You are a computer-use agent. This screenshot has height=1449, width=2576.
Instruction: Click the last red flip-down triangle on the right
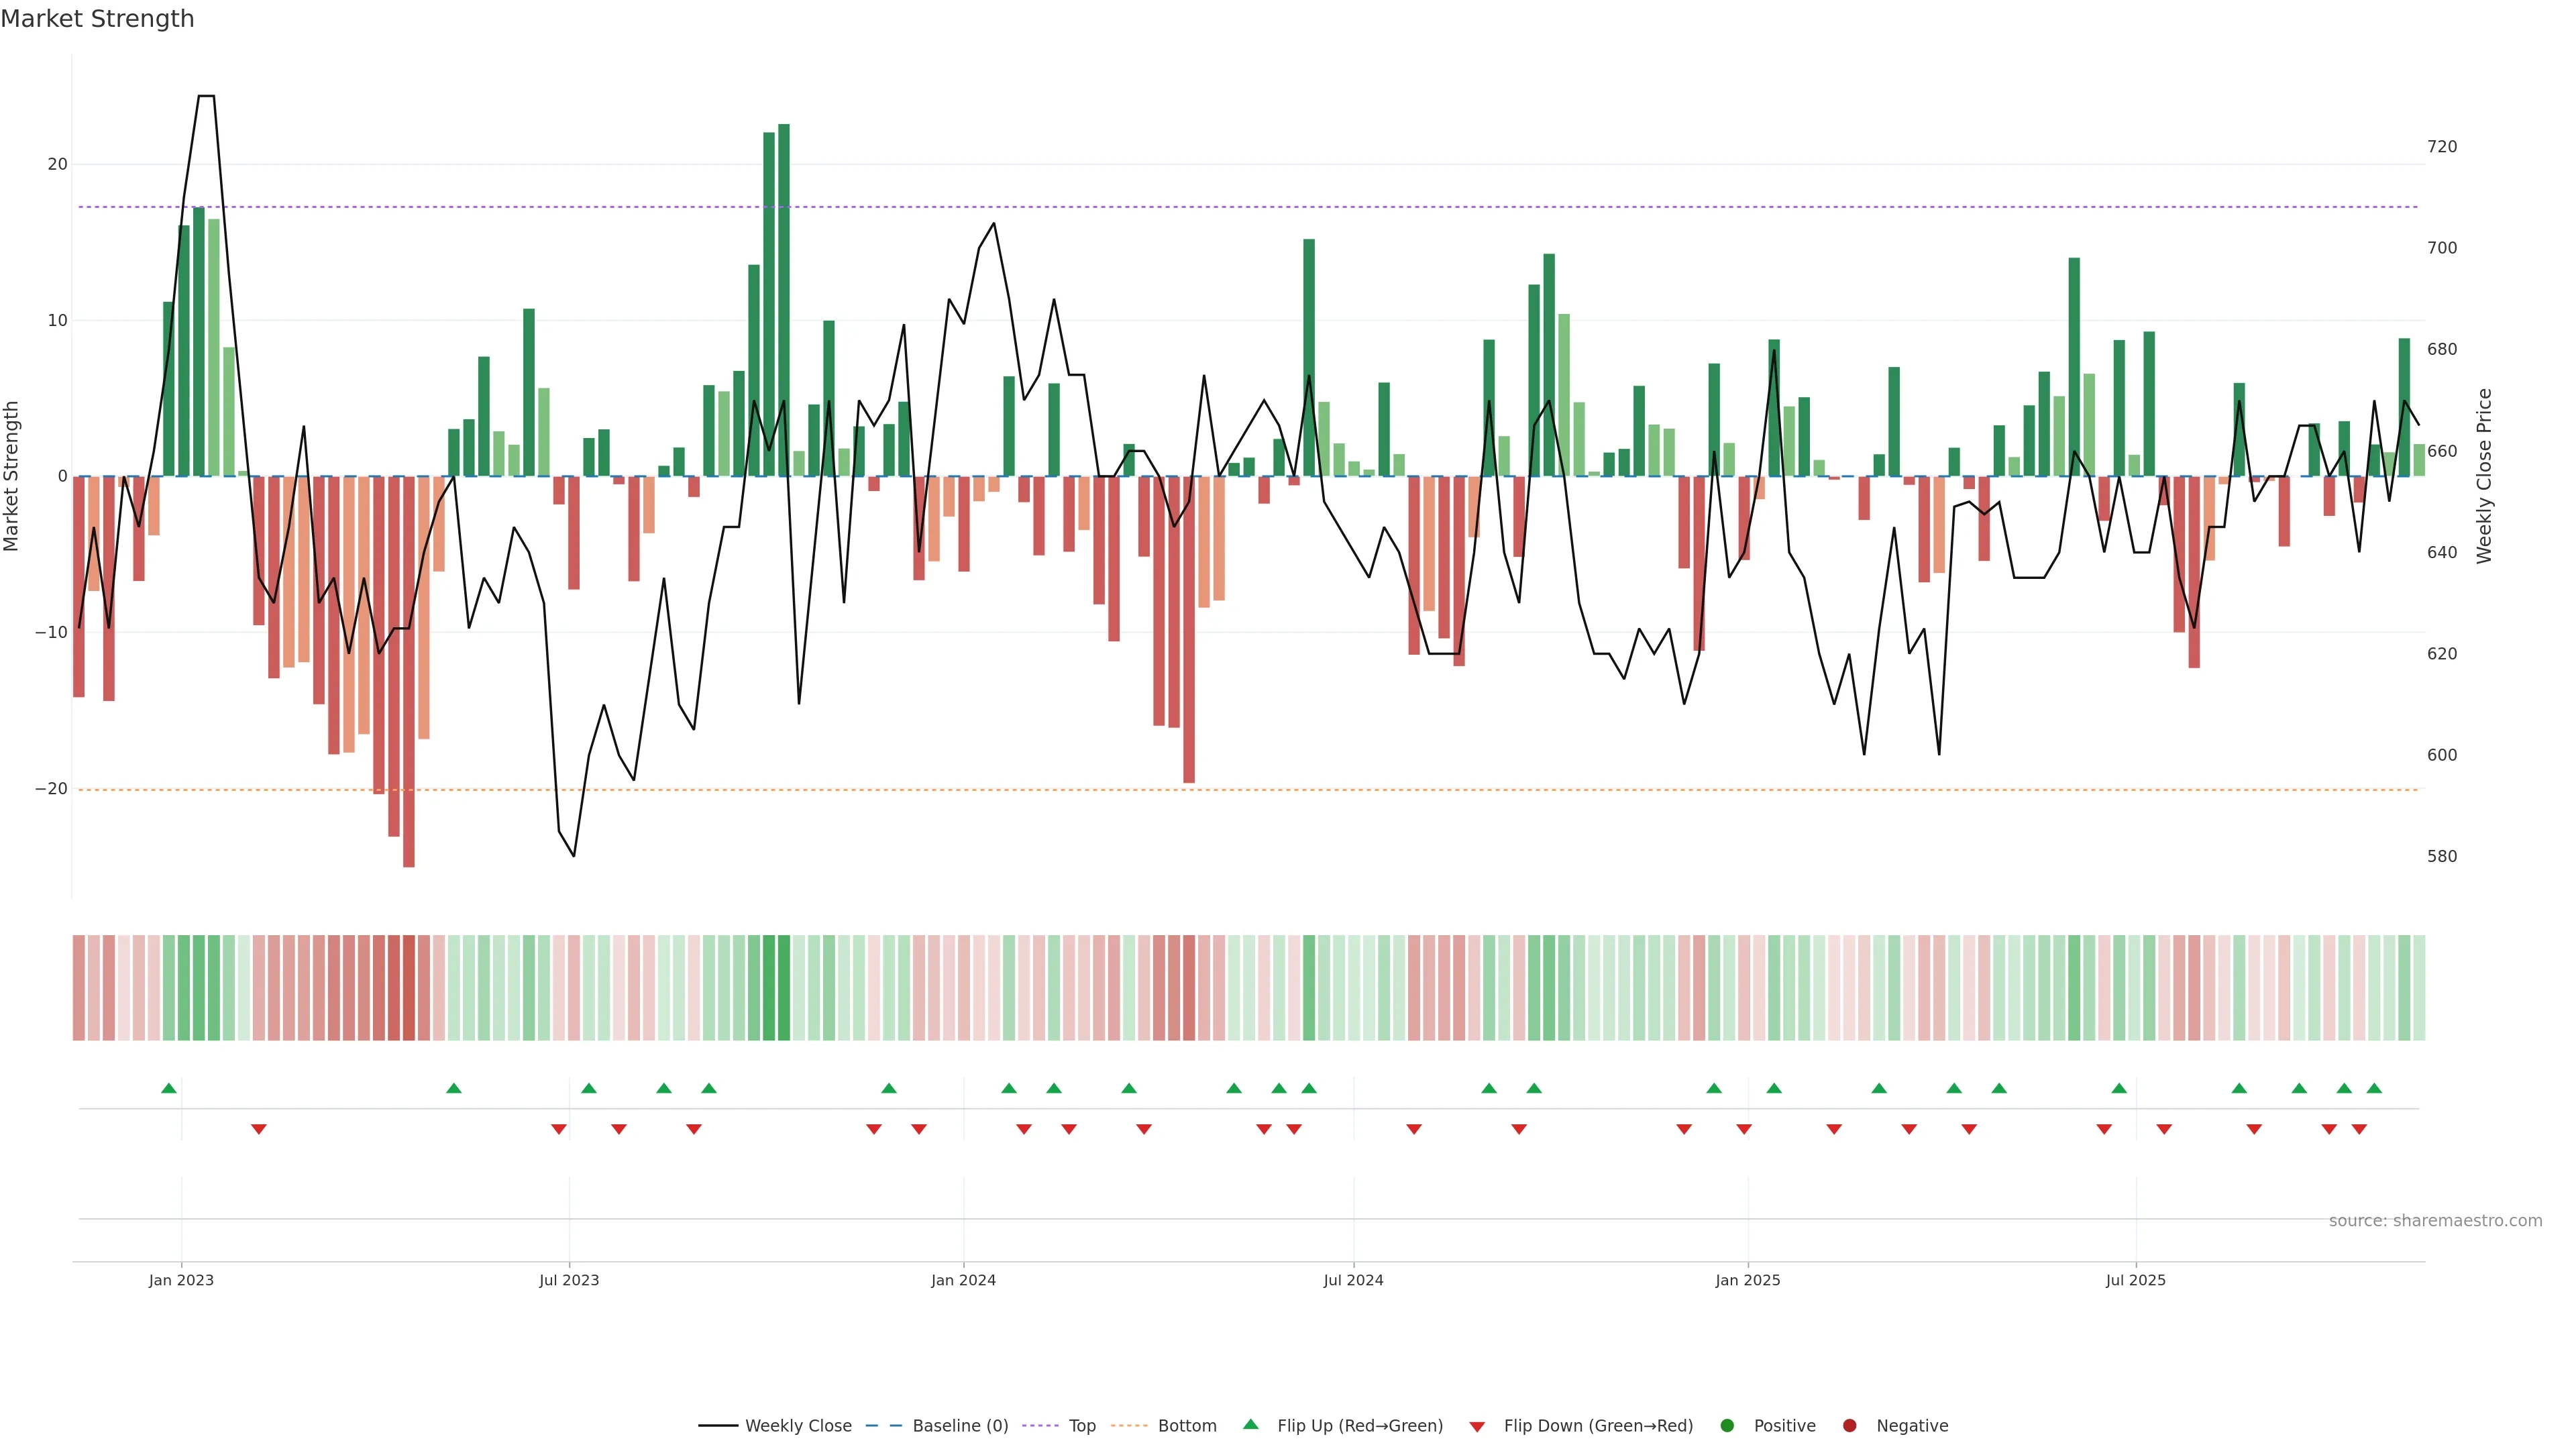[2359, 1129]
